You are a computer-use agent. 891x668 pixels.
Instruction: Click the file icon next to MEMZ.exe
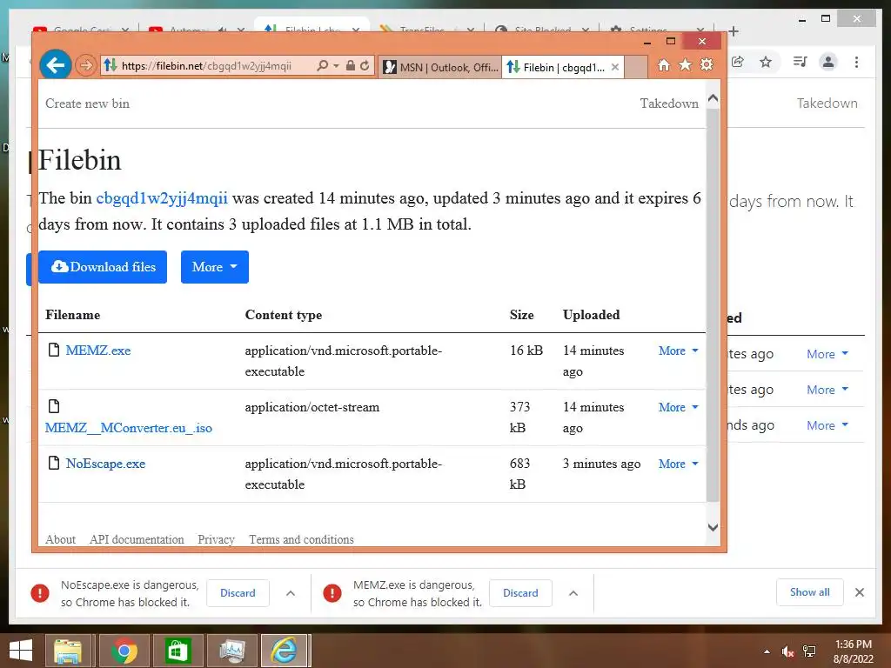pos(54,350)
